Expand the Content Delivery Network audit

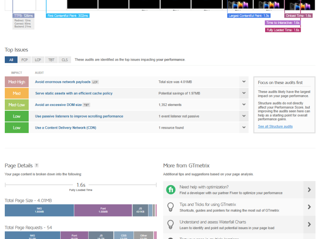244,128
